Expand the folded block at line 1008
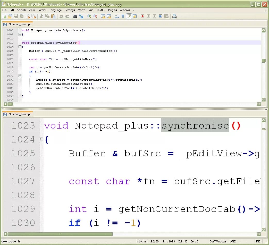 click(x=20, y=34)
